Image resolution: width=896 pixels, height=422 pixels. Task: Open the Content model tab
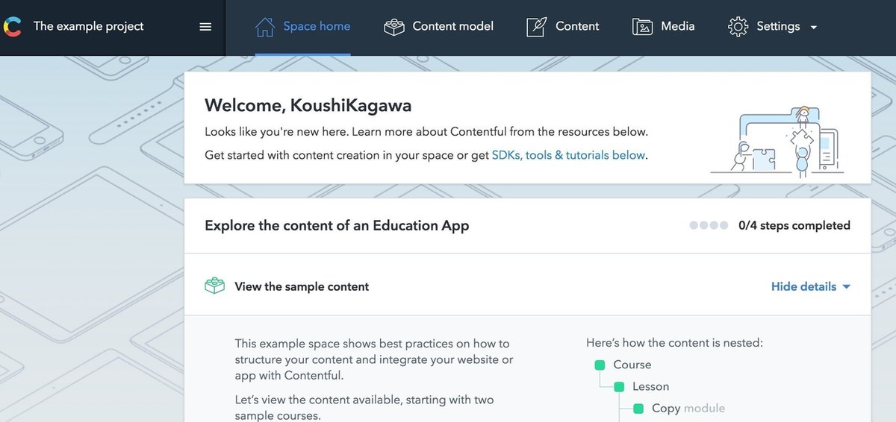coord(452,26)
